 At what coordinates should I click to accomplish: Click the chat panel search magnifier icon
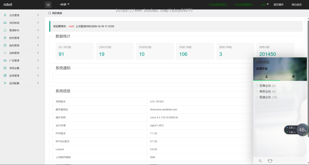[x=260, y=161]
